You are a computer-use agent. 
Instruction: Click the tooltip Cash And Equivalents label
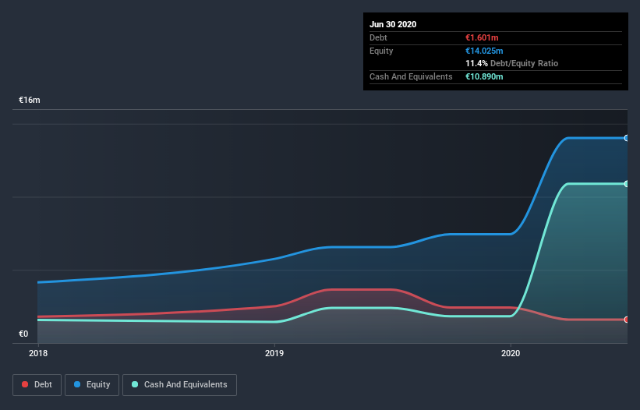click(411, 76)
